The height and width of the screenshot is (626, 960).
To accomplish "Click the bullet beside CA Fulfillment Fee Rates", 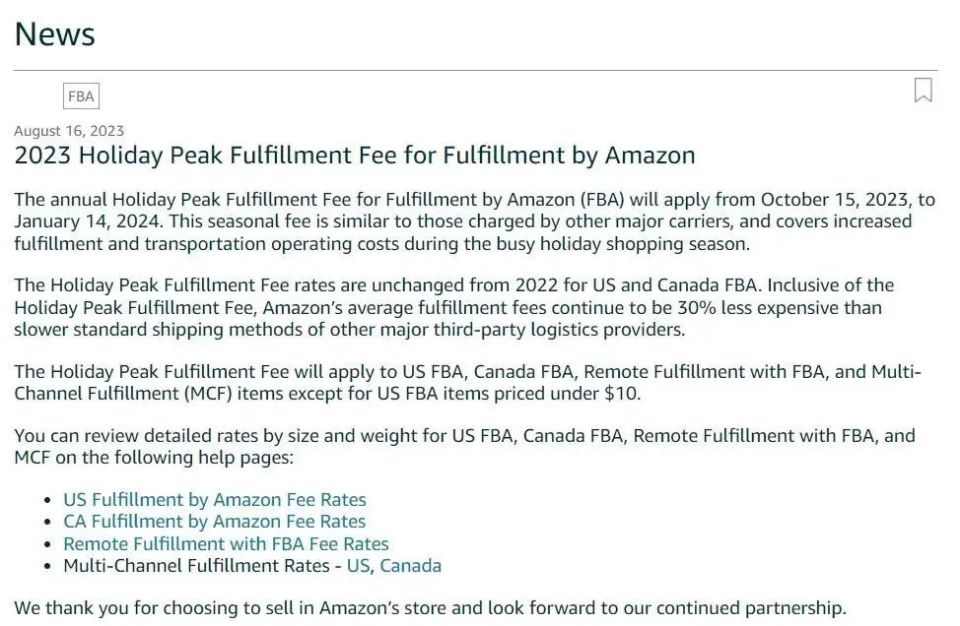I will pyautogui.click(x=50, y=523).
